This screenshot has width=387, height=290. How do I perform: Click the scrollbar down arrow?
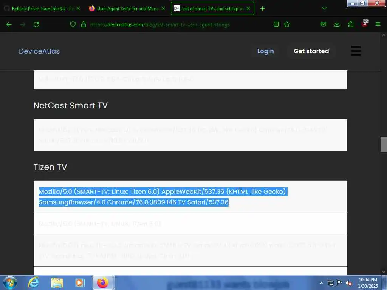pos(384,272)
